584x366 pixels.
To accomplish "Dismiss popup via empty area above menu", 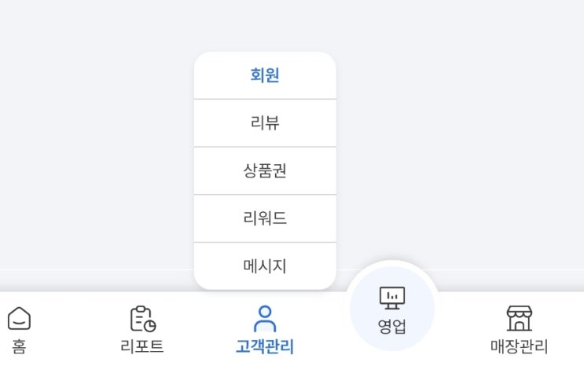I will (265, 24).
